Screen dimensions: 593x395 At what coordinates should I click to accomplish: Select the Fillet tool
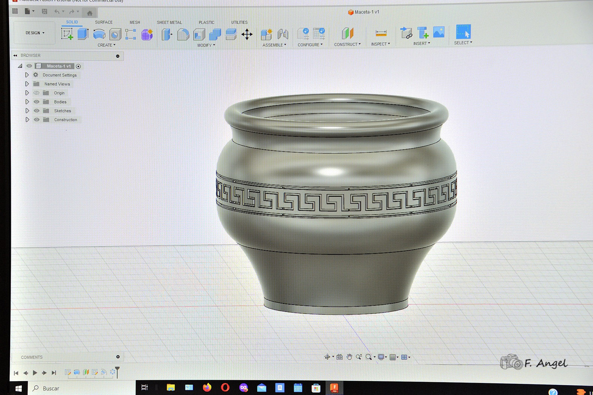point(183,35)
